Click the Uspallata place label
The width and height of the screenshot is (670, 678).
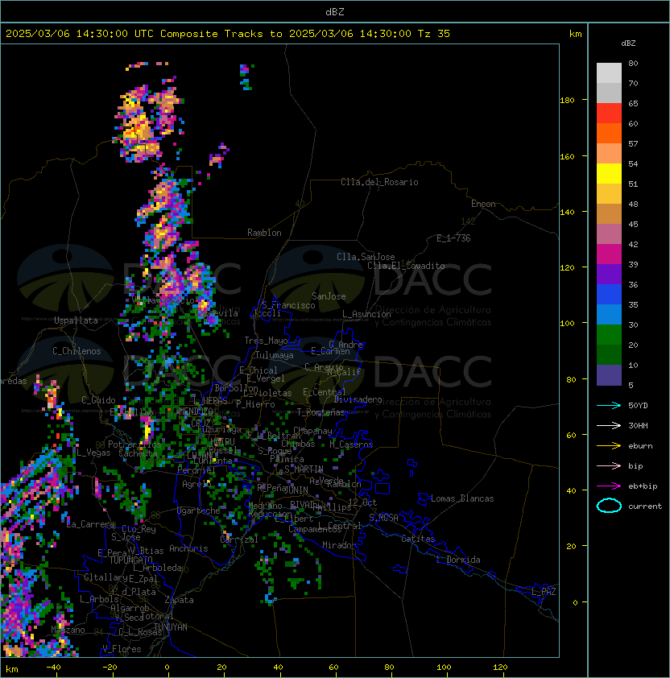pos(76,320)
